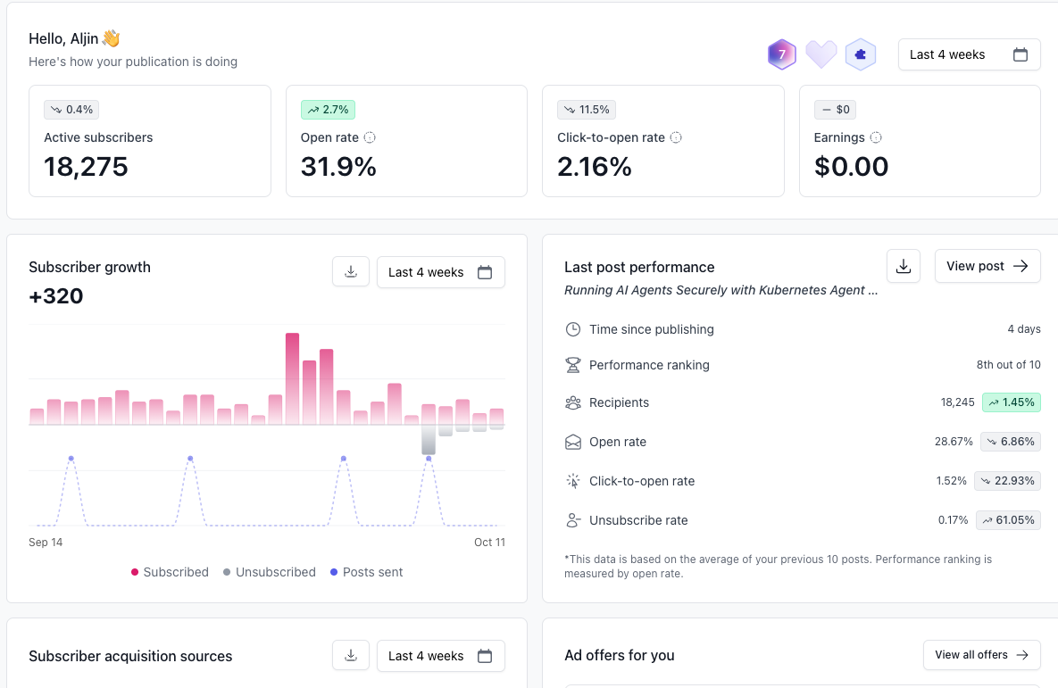Click the puzzle piece hexagon badge
Screen dimensions: 1058x688
tap(861, 54)
